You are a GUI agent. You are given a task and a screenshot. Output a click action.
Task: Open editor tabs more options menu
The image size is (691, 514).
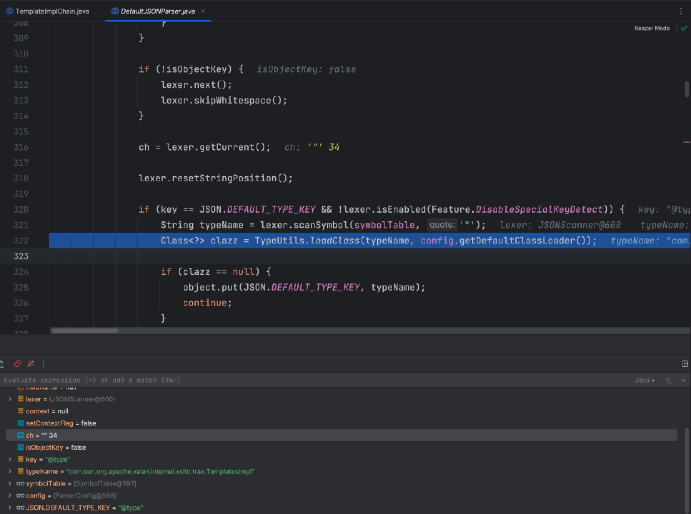[x=681, y=11]
